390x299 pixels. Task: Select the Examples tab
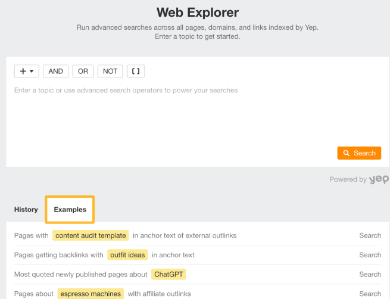point(70,210)
